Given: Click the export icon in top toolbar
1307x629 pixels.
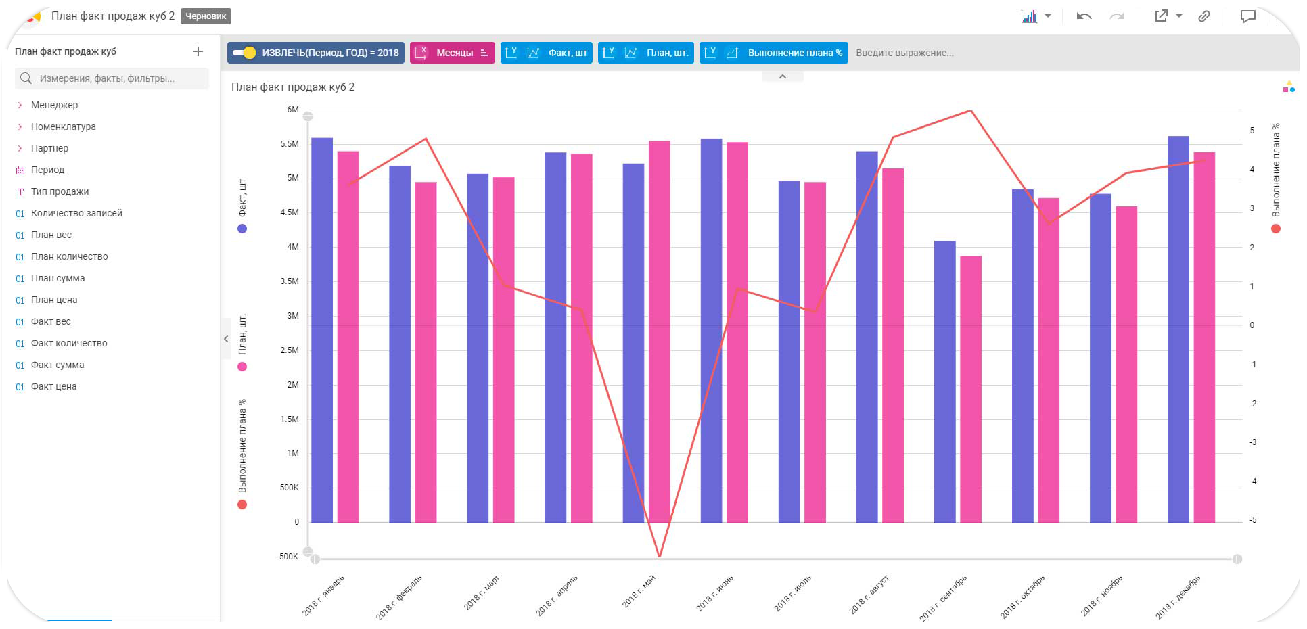Looking at the screenshot, I should coord(1161,16).
